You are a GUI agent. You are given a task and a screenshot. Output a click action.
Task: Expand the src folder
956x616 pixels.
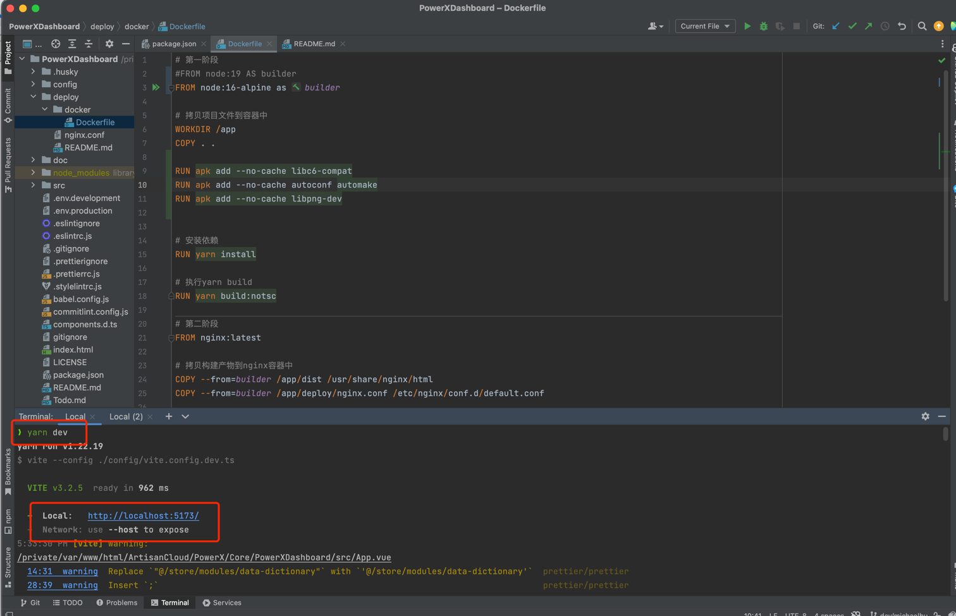[x=34, y=185]
